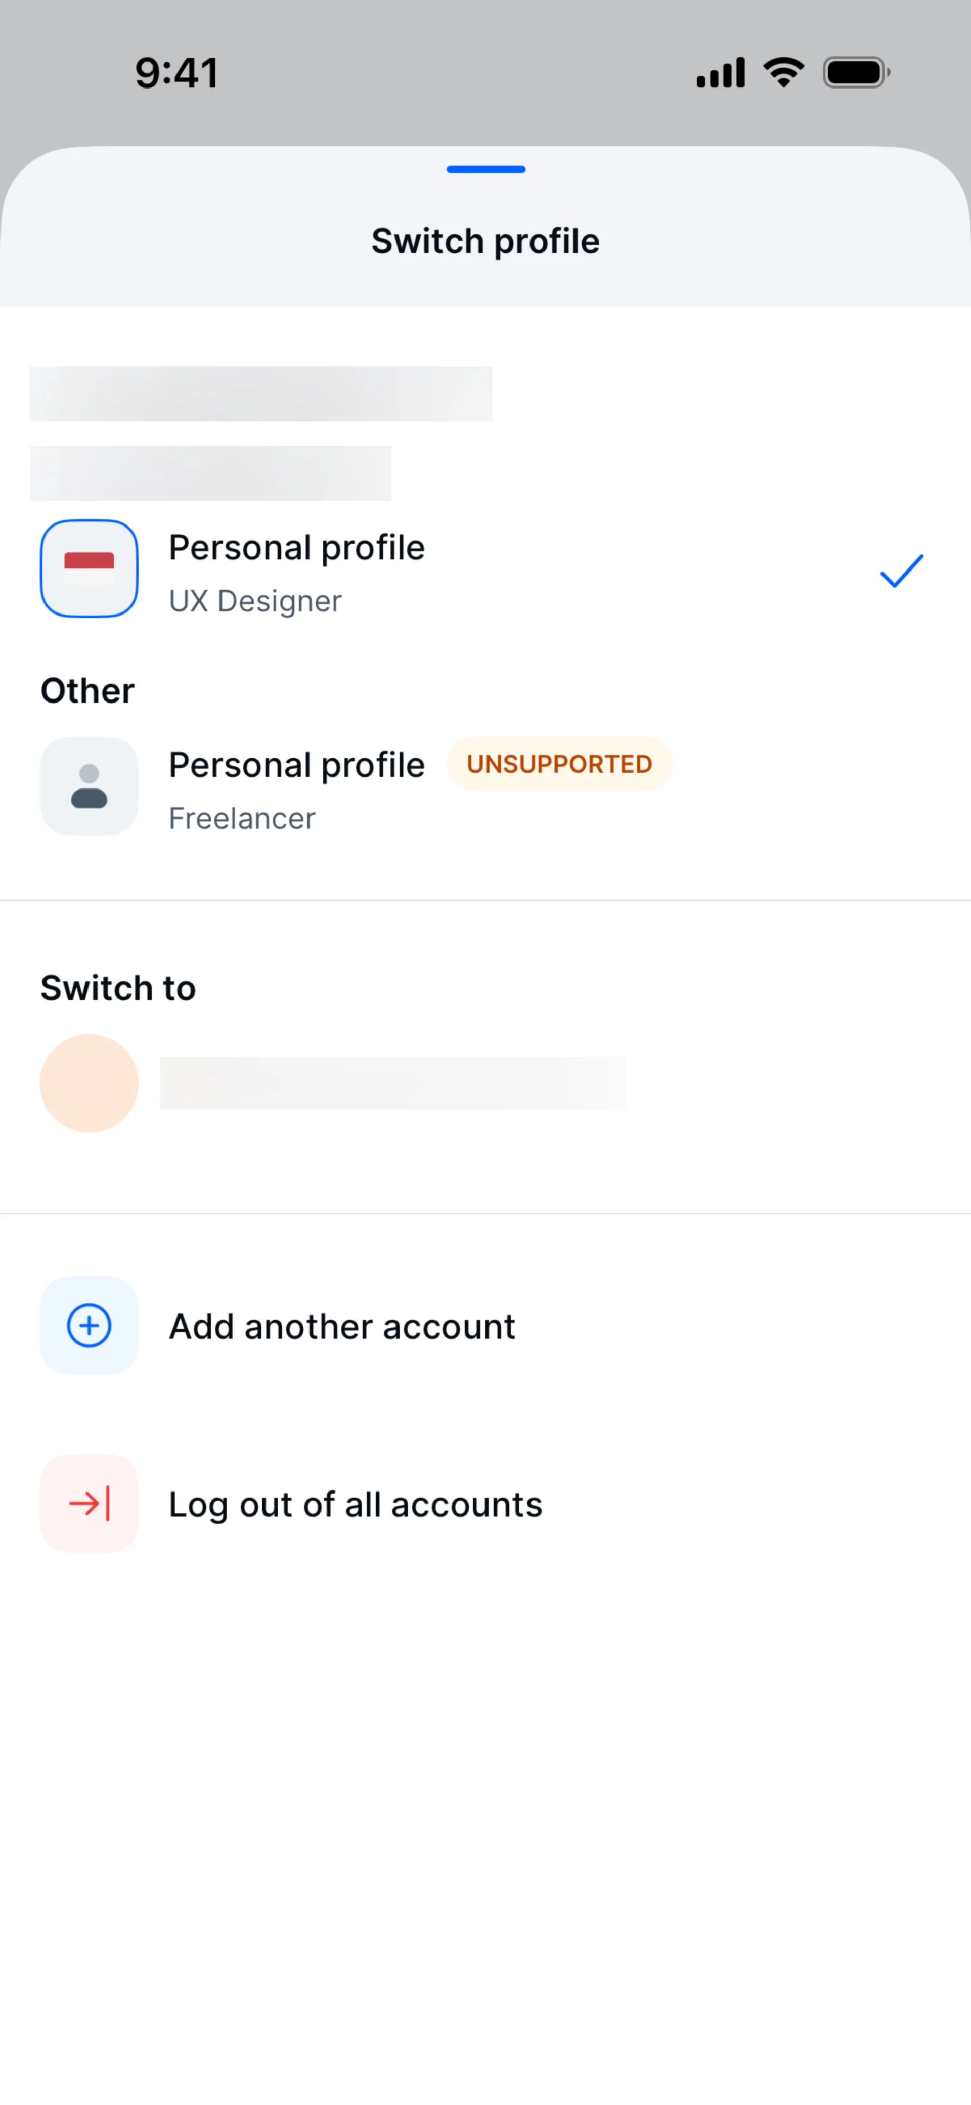The image size is (971, 2105).
Task: Tap the blurred account name under Switch to
Action: [392, 1083]
